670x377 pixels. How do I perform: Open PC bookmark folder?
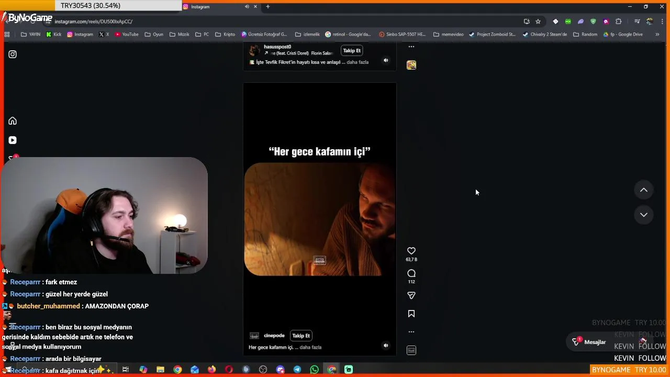coord(202,35)
